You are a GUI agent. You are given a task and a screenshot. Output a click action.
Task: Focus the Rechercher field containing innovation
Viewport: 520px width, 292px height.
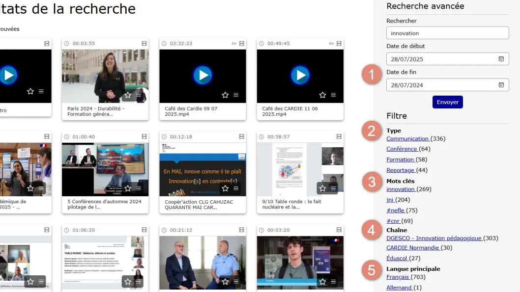pos(448,33)
